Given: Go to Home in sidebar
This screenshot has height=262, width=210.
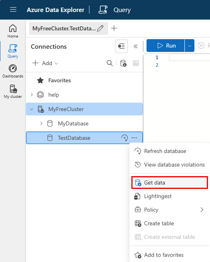Looking at the screenshot, I should pyautogui.click(x=13, y=31).
